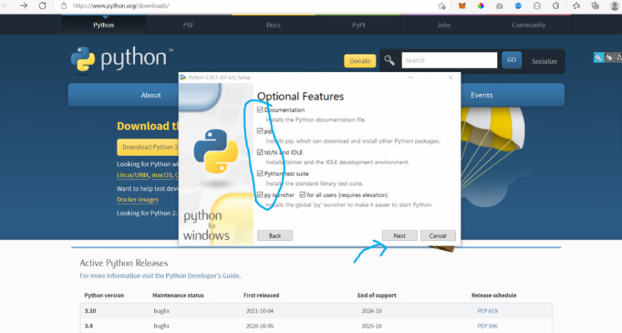Go forward with the browser arrow
The height and width of the screenshot is (333, 622).
point(24,6)
